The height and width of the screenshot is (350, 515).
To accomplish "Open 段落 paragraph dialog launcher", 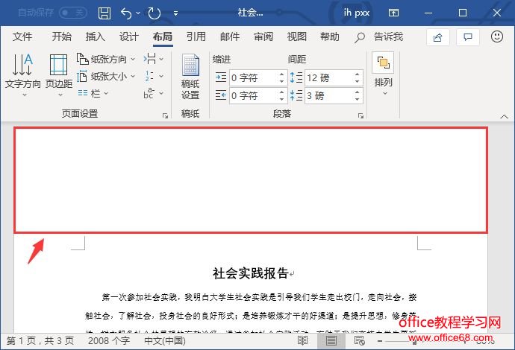I will click(360, 115).
